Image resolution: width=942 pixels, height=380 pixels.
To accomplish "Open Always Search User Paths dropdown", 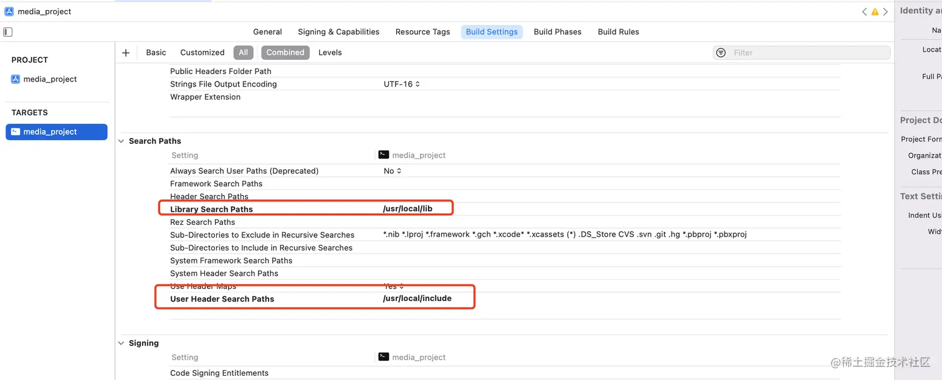I will [x=392, y=171].
